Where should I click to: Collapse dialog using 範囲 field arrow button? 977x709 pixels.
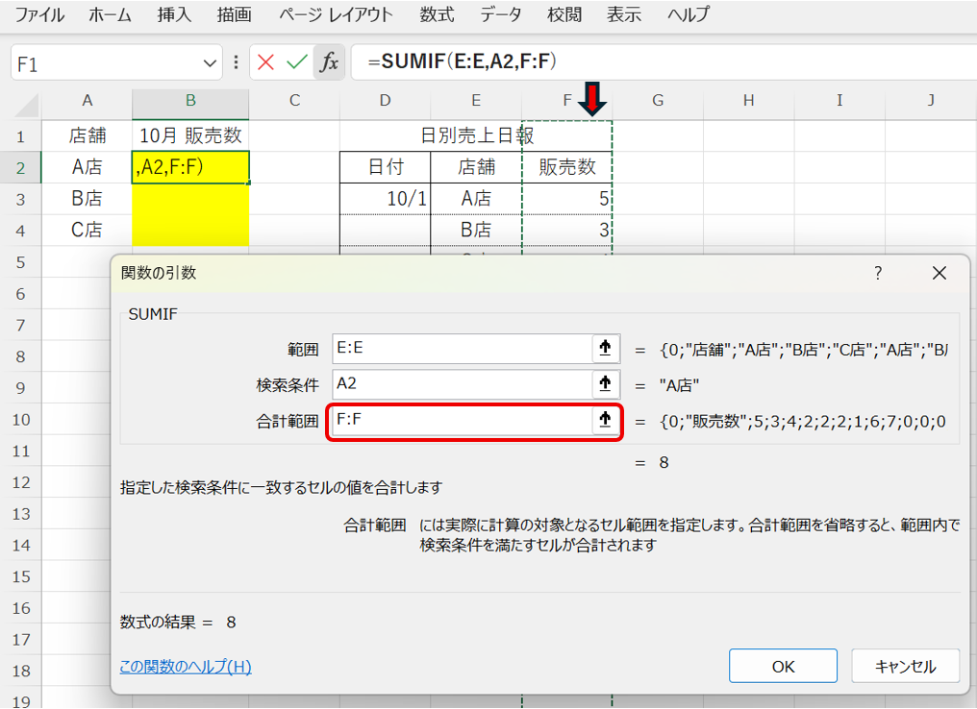605,349
